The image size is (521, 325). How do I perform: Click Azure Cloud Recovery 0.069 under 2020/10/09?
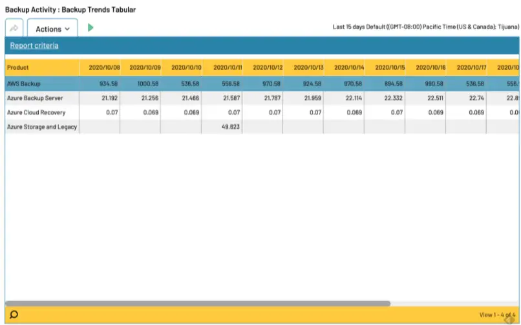151,113
